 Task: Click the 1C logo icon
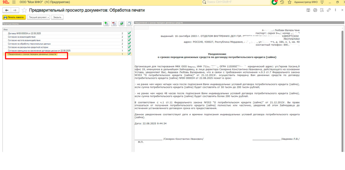point(5,2)
